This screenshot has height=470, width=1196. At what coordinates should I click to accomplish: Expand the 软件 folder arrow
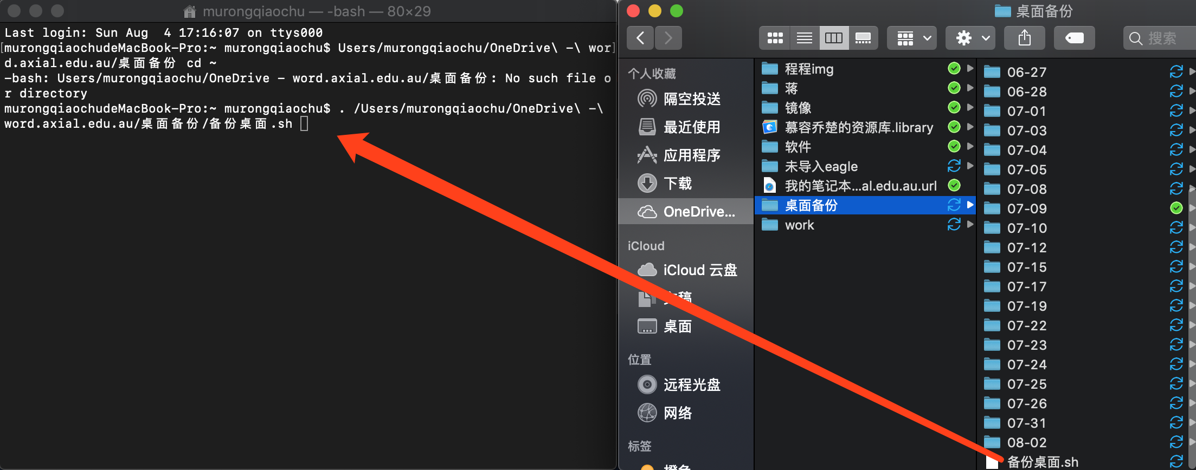coord(970,146)
